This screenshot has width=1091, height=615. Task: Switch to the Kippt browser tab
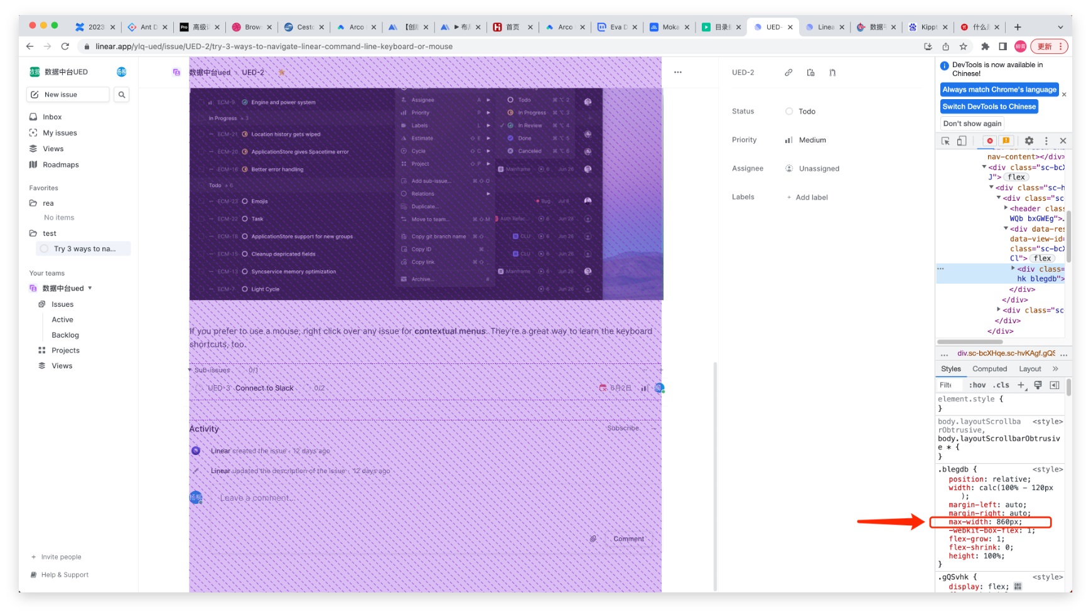928,27
